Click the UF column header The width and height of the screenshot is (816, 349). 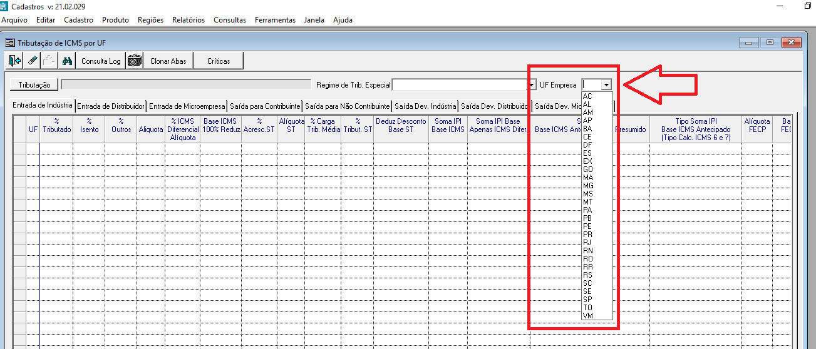(33, 129)
